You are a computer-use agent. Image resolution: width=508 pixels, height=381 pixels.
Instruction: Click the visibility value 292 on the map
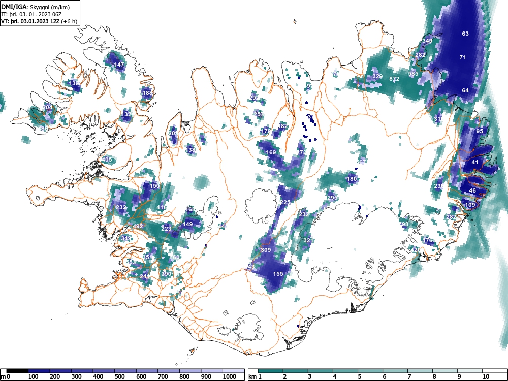pos(255,98)
